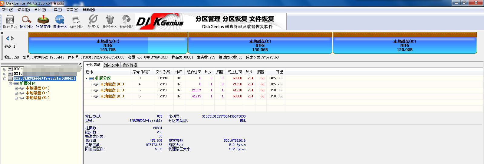
Task: Select local disk (K:) row in partition table
Action: tap(112, 96)
